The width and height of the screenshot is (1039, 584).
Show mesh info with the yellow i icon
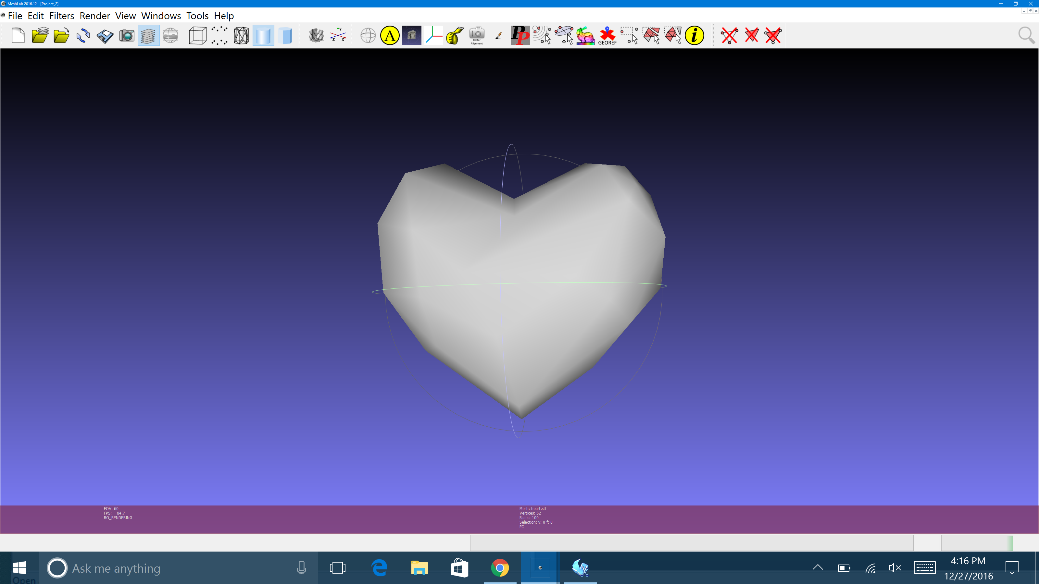tap(695, 35)
